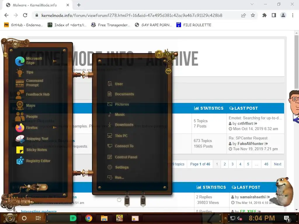The width and height of the screenshot is (299, 224).
Task: Open Sticky Notes app
Action: (32, 150)
